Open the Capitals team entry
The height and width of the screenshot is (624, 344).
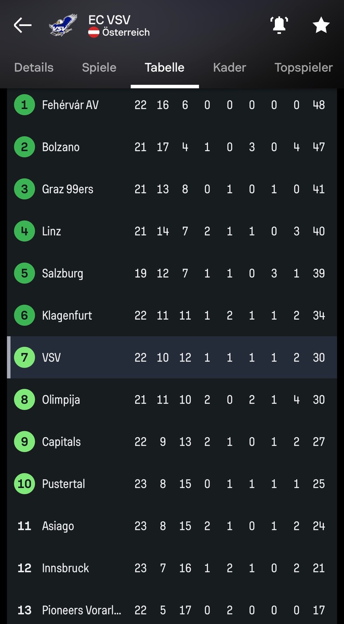pyautogui.click(x=61, y=442)
